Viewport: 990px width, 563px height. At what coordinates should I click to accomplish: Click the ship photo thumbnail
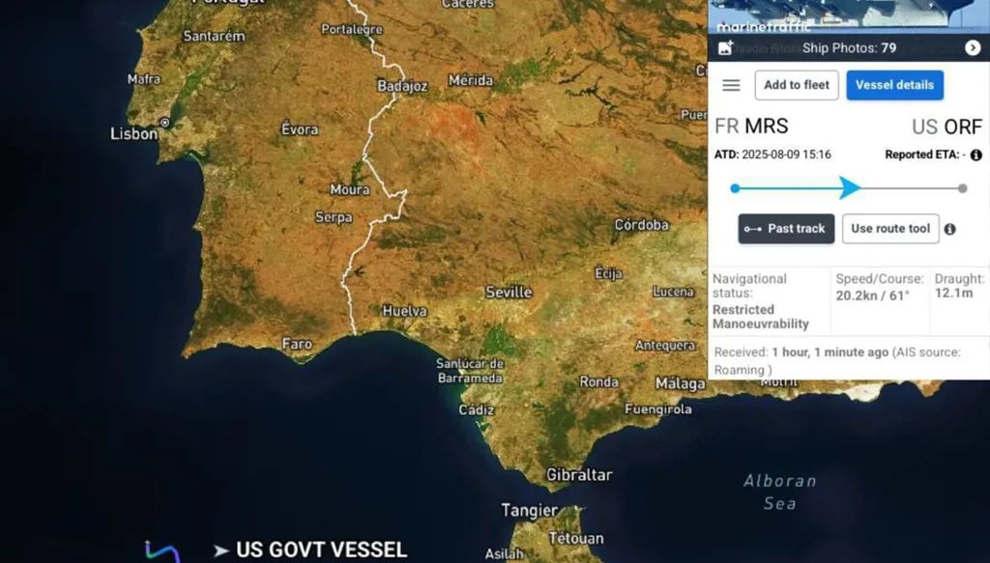(x=848, y=14)
